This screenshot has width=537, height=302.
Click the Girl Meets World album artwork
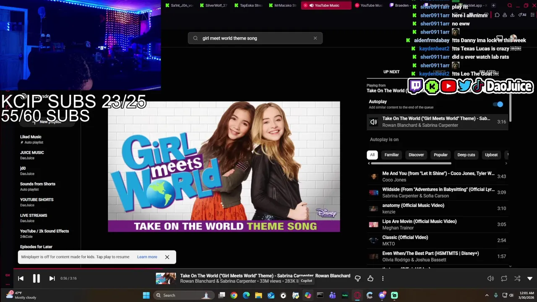pos(224,167)
